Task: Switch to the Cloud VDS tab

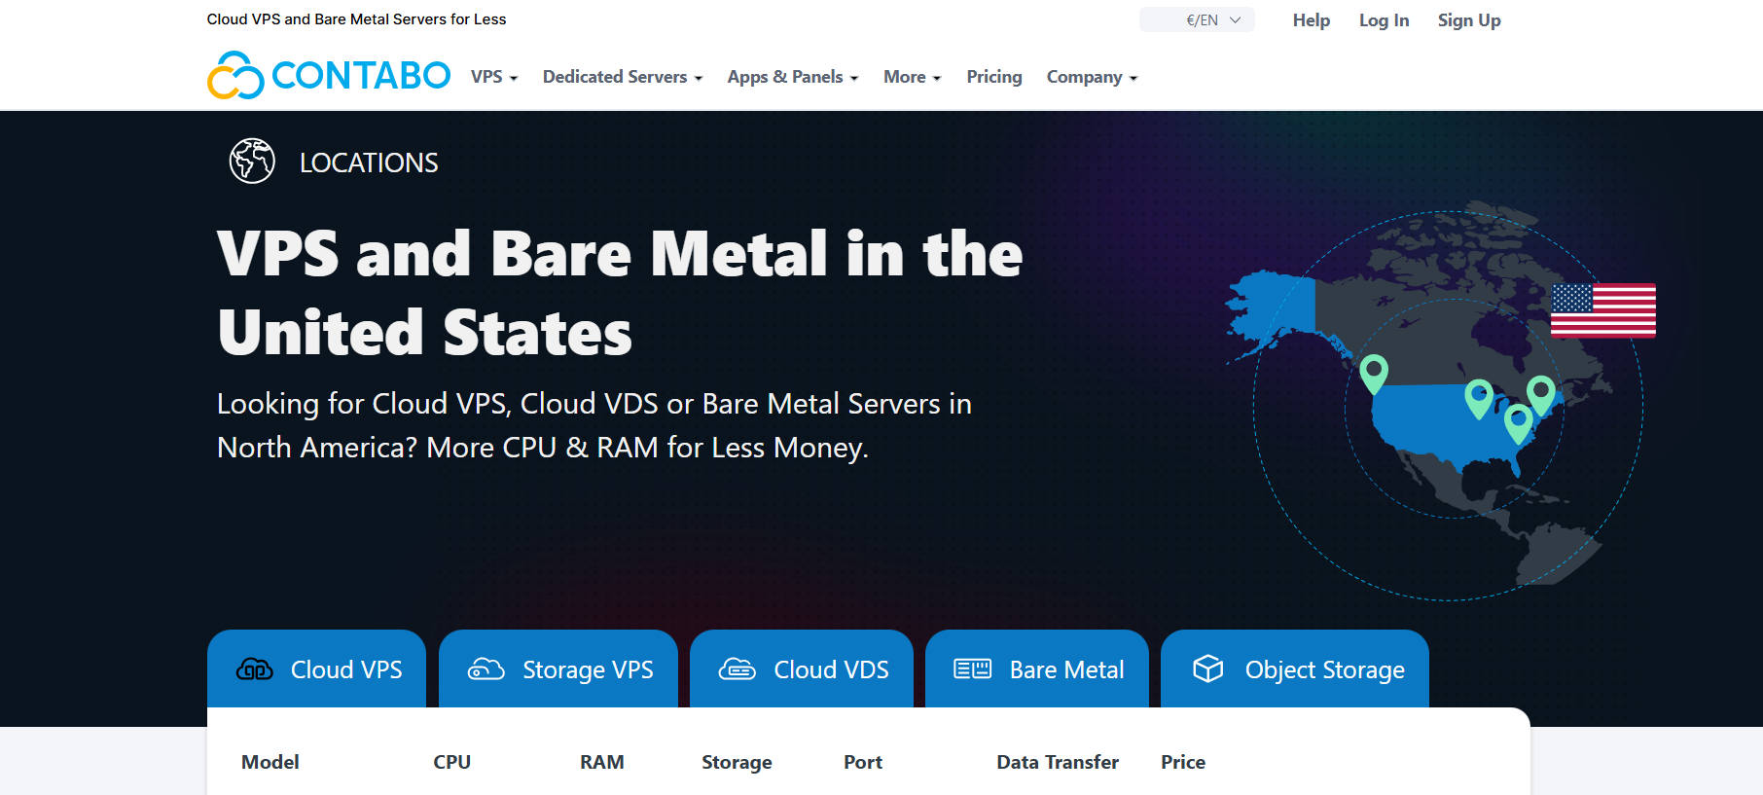Action: click(802, 669)
